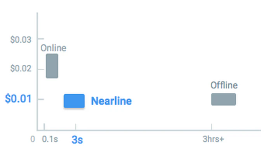Click the axis tick beside $0.02
The width and height of the screenshot is (264, 163).
coord(40,69)
